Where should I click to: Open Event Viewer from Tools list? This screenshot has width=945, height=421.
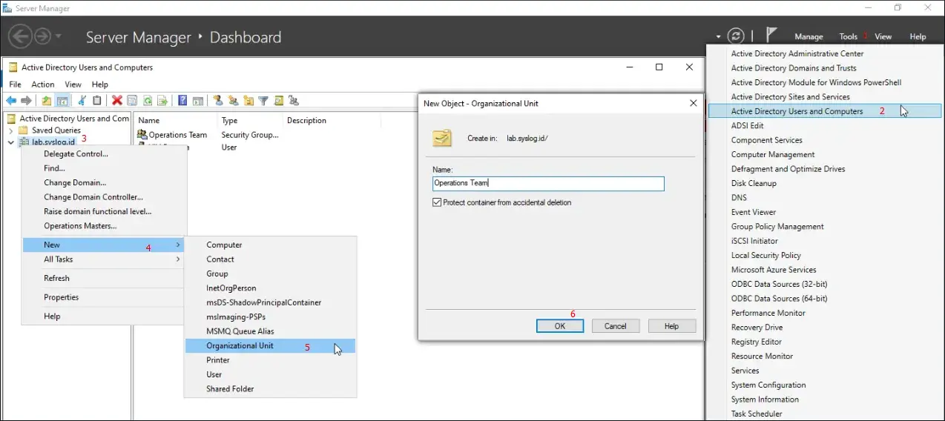tap(754, 212)
